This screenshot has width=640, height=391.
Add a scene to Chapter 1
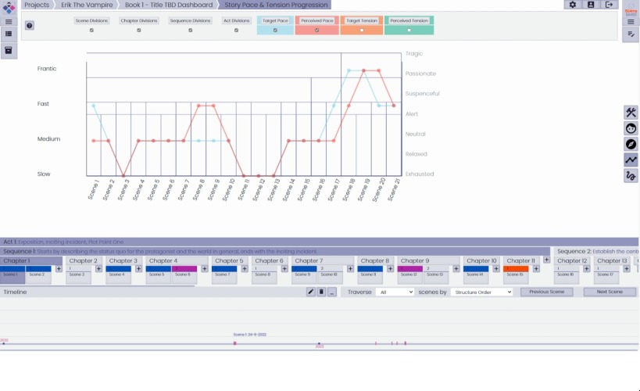pos(59,269)
